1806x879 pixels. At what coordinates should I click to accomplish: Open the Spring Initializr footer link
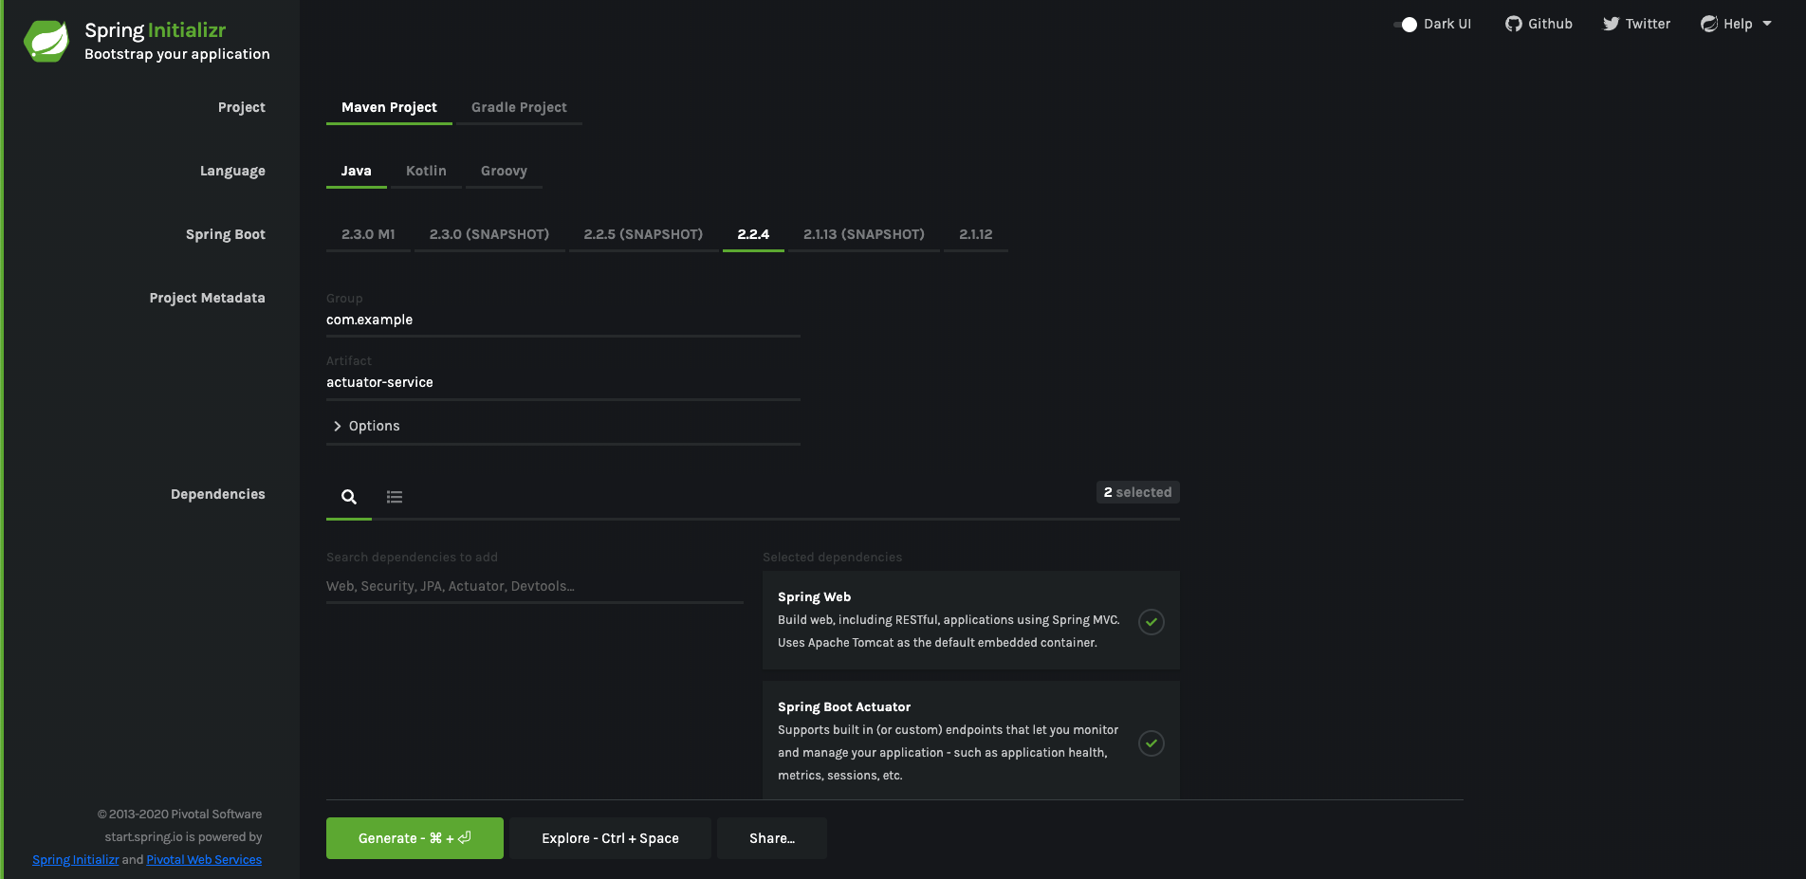tap(76, 860)
